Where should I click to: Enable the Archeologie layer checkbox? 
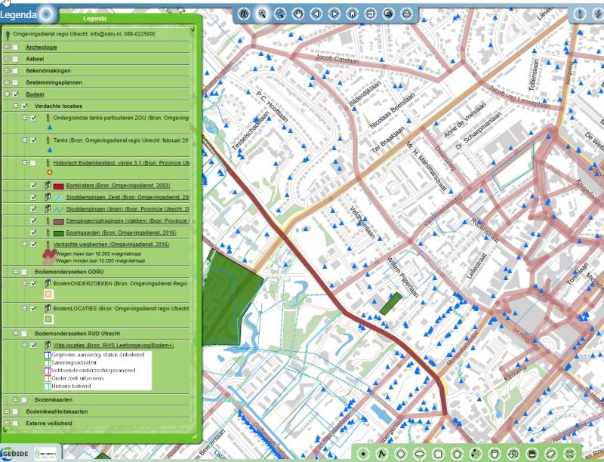15,48
